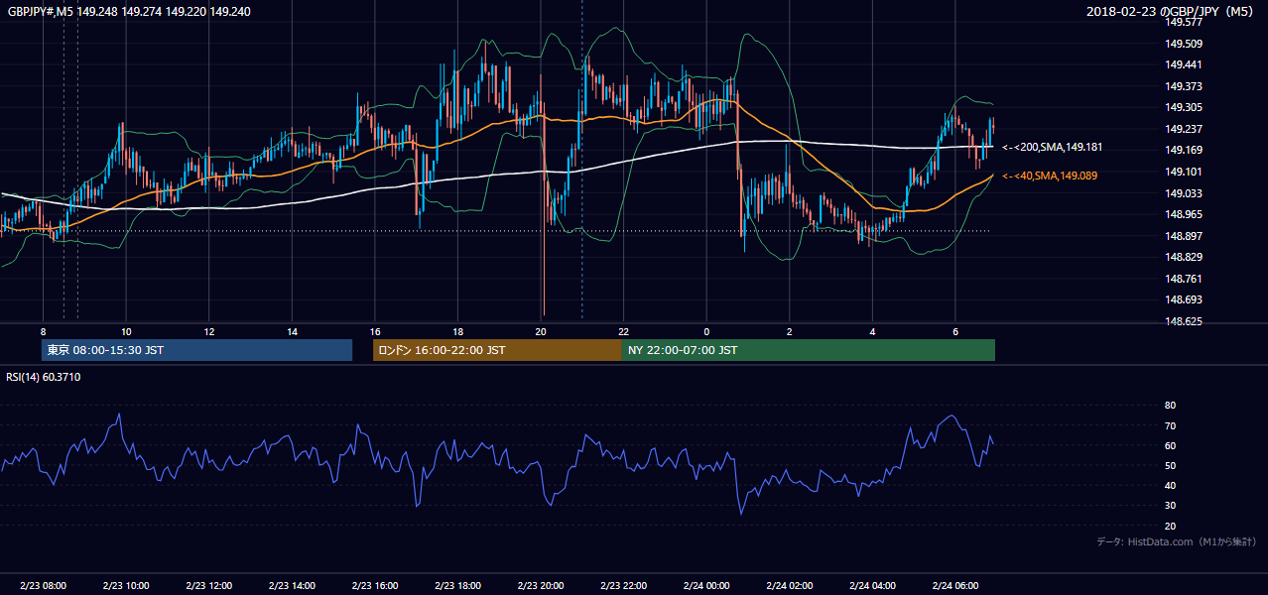Screen dimensions: 1268x595
Task: Select the NY 22:00-07:00 JST session bar
Action: tap(809, 350)
